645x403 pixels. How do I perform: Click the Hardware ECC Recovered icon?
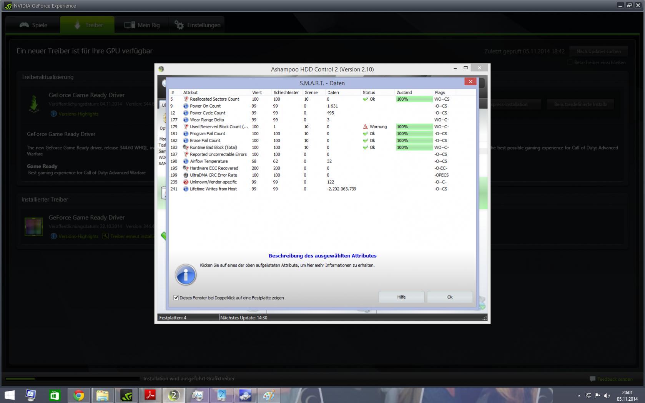click(186, 168)
